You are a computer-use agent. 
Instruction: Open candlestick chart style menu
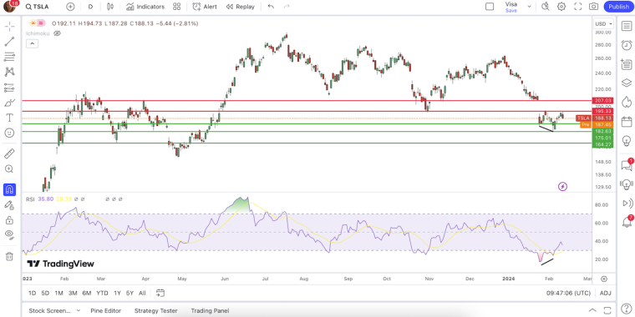coord(110,7)
